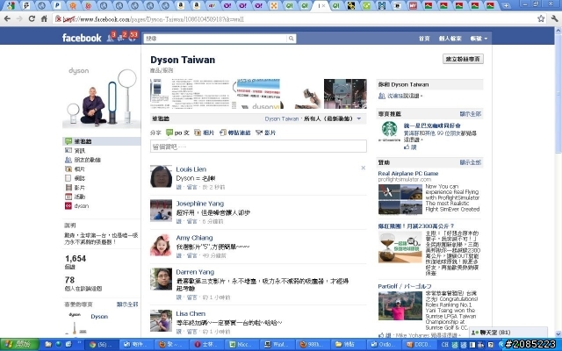The height and width of the screenshot is (351, 562).
Task: Click the hourglass ad image
Action: pos(400,247)
